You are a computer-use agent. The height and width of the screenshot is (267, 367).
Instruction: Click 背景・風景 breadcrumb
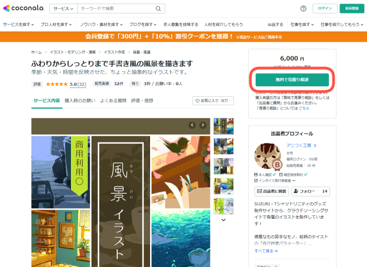point(142,52)
